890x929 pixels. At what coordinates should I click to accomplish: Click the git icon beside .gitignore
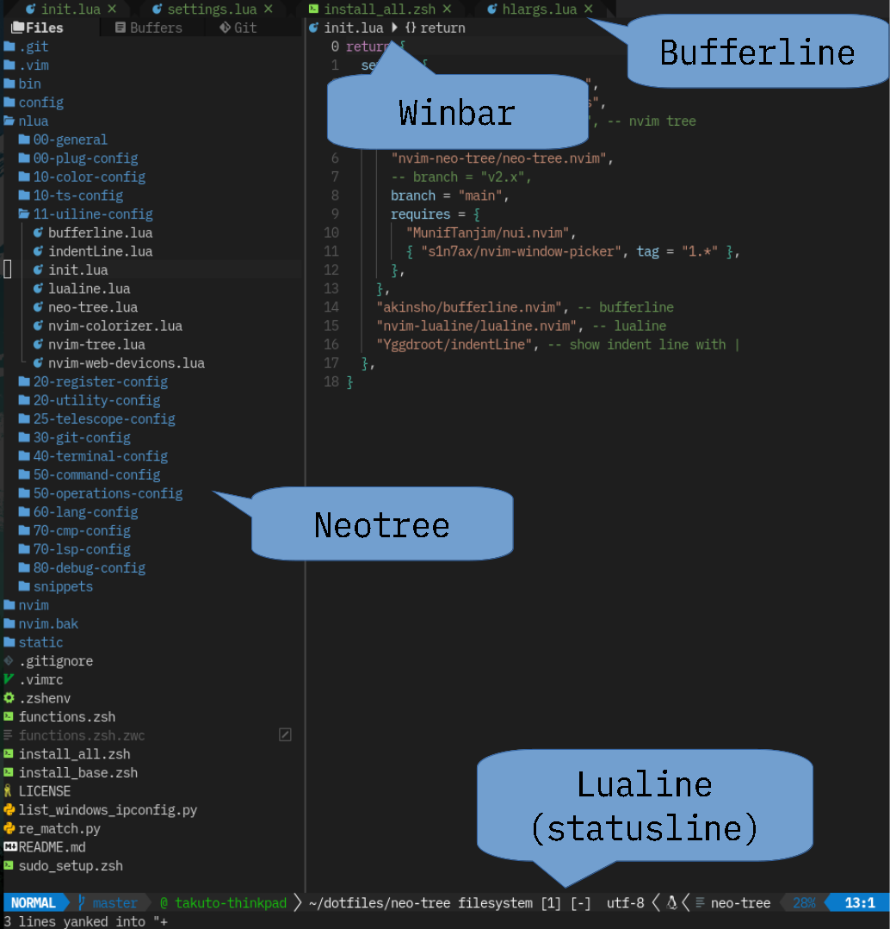9,660
